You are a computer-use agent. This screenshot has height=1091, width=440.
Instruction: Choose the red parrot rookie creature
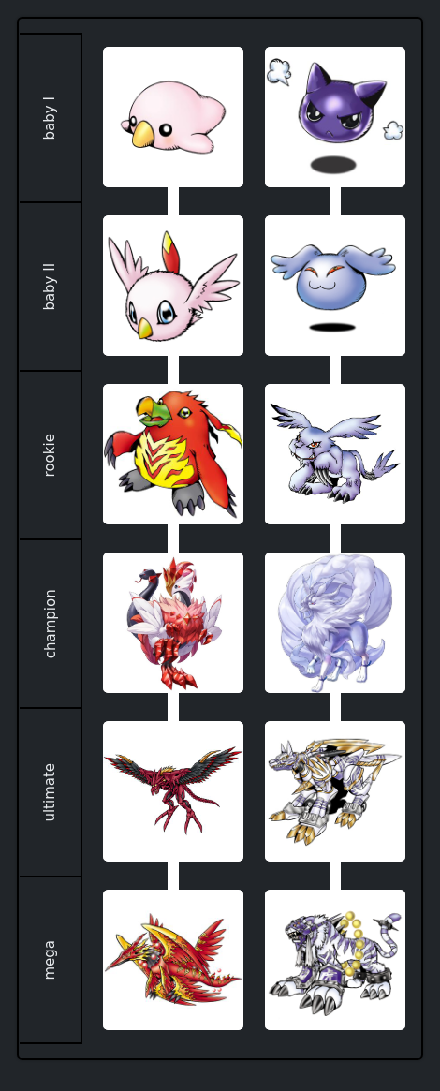[x=173, y=453]
